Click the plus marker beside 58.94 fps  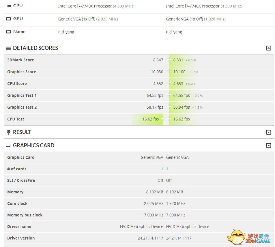click(x=169, y=107)
